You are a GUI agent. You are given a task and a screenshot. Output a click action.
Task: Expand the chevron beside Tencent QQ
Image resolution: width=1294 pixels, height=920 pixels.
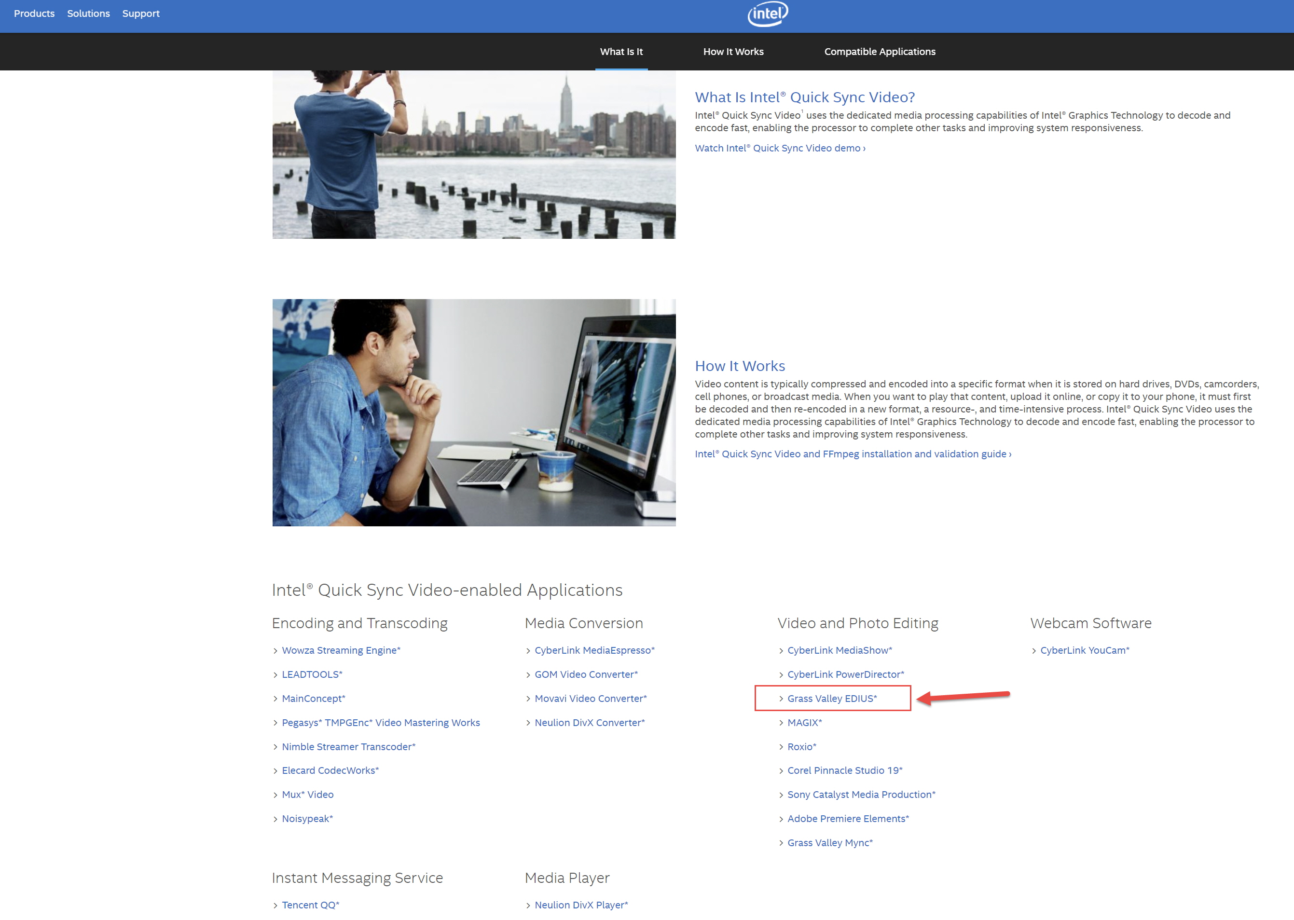pyautogui.click(x=275, y=905)
